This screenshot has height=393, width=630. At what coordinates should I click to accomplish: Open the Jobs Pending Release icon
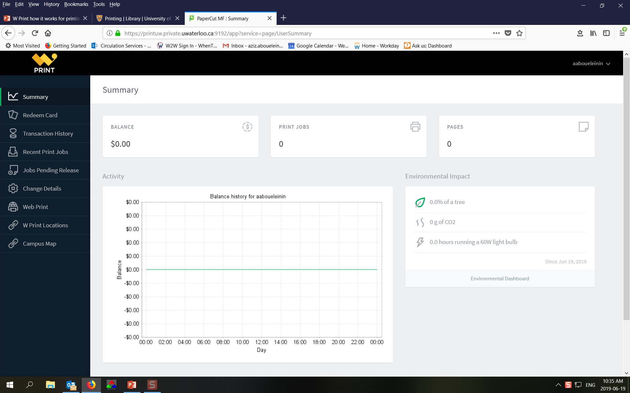pos(13,170)
